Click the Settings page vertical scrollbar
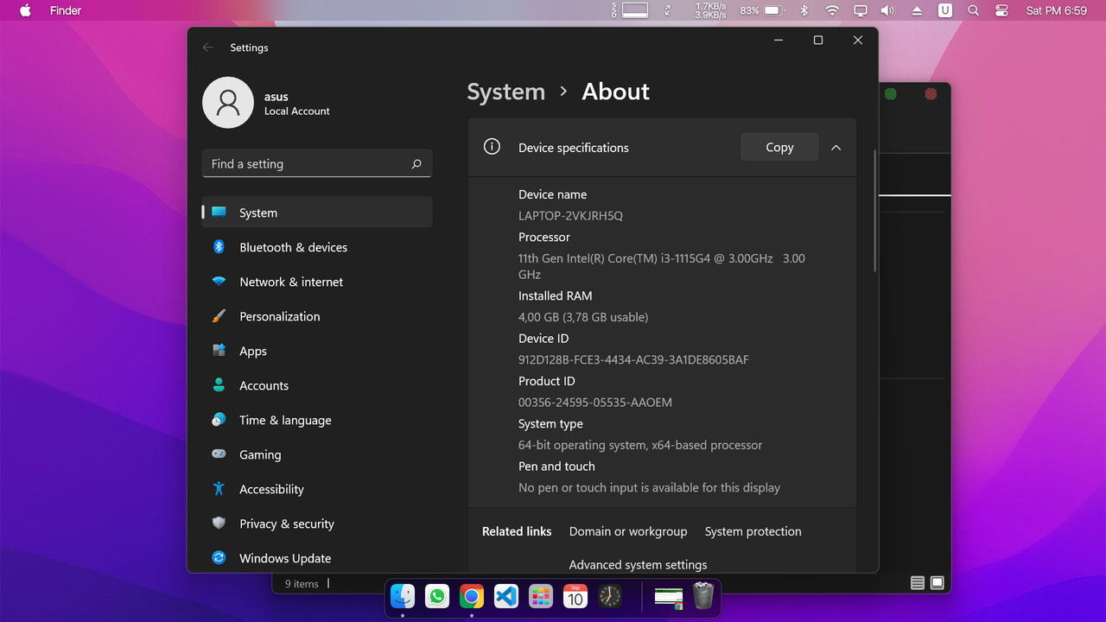 [x=874, y=212]
